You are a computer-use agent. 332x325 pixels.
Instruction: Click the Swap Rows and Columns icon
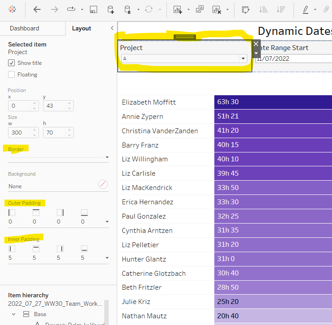pos(245,9)
